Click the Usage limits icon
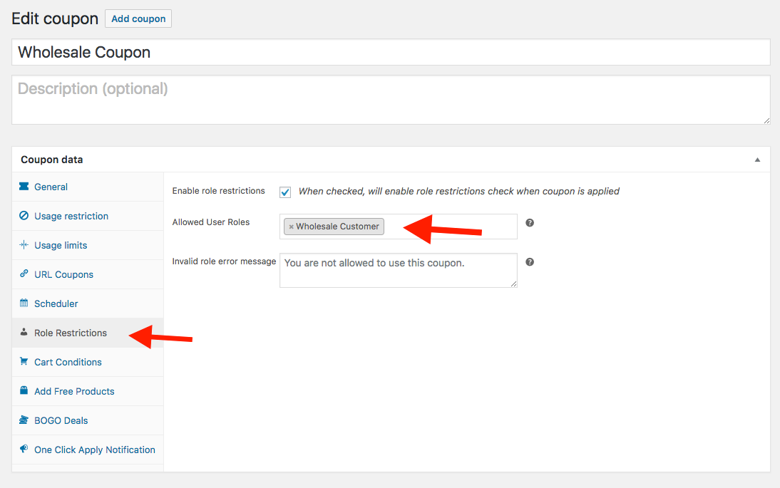Viewport: 780px width, 488px height. click(24, 245)
